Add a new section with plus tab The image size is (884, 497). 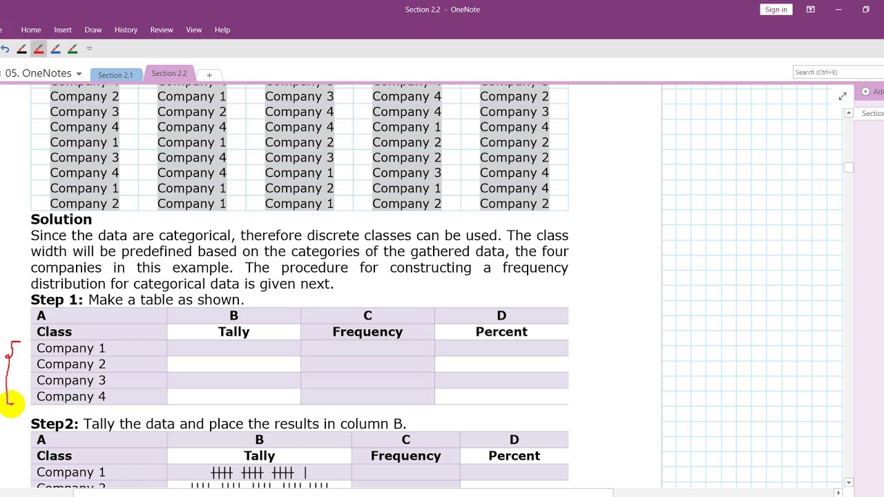(209, 75)
